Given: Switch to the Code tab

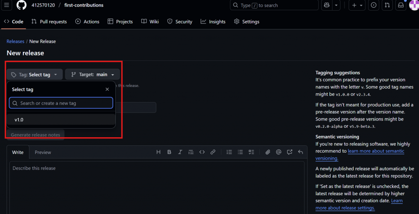Looking at the screenshot, I should click(x=14, y=22).
